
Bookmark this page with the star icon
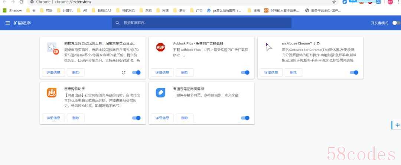[x=334, y=2]
